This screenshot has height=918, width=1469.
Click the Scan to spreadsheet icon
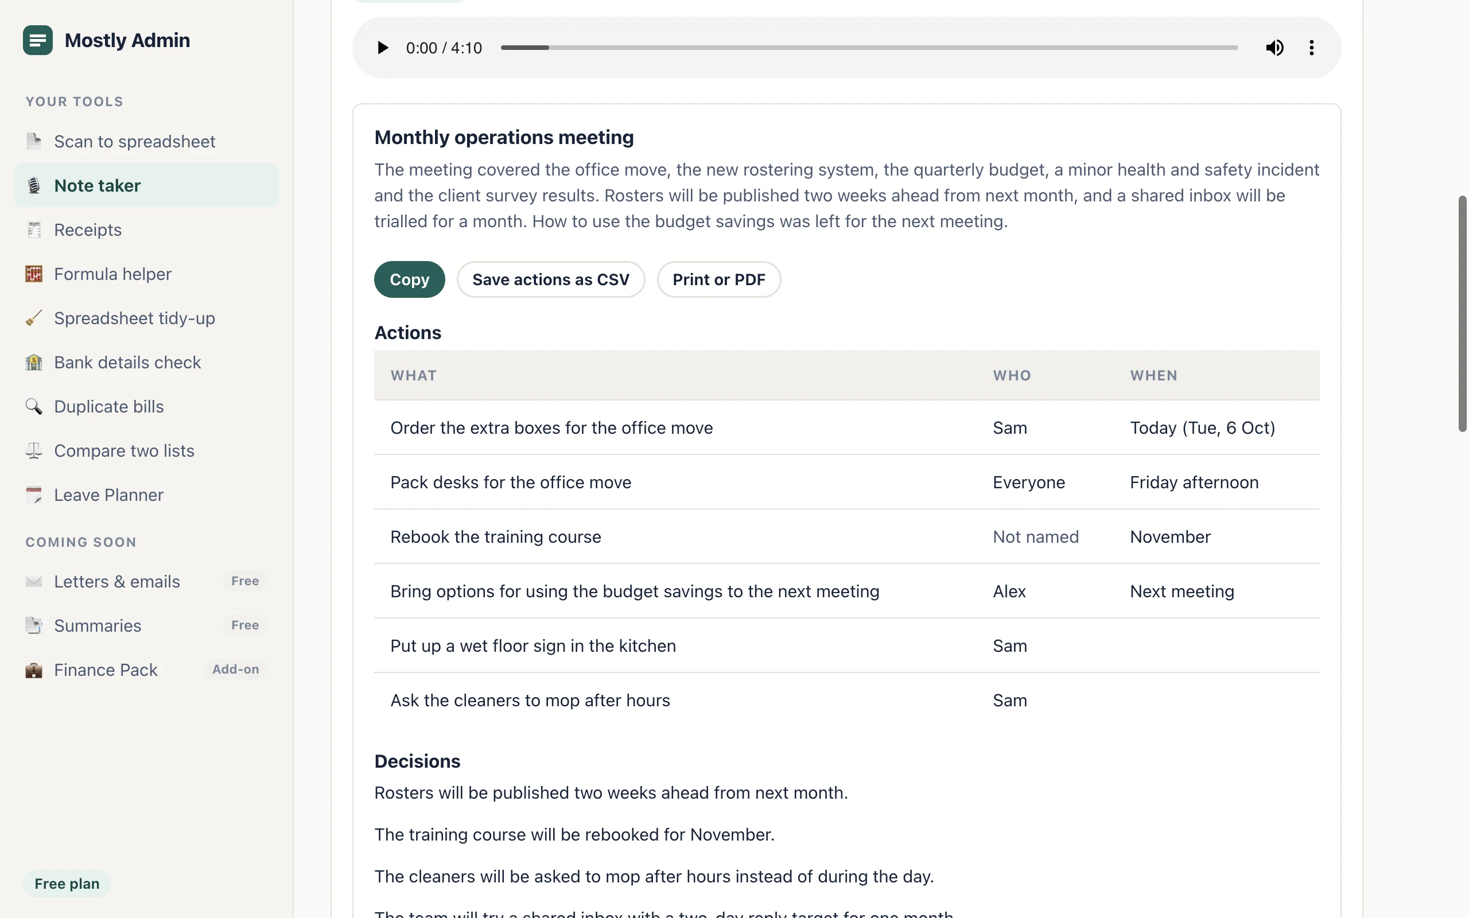pos(34,141)
